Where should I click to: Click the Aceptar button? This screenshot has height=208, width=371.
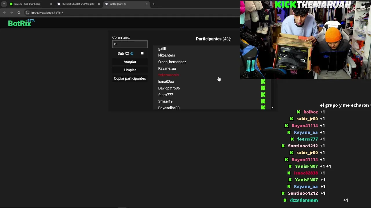click(130, 62)
